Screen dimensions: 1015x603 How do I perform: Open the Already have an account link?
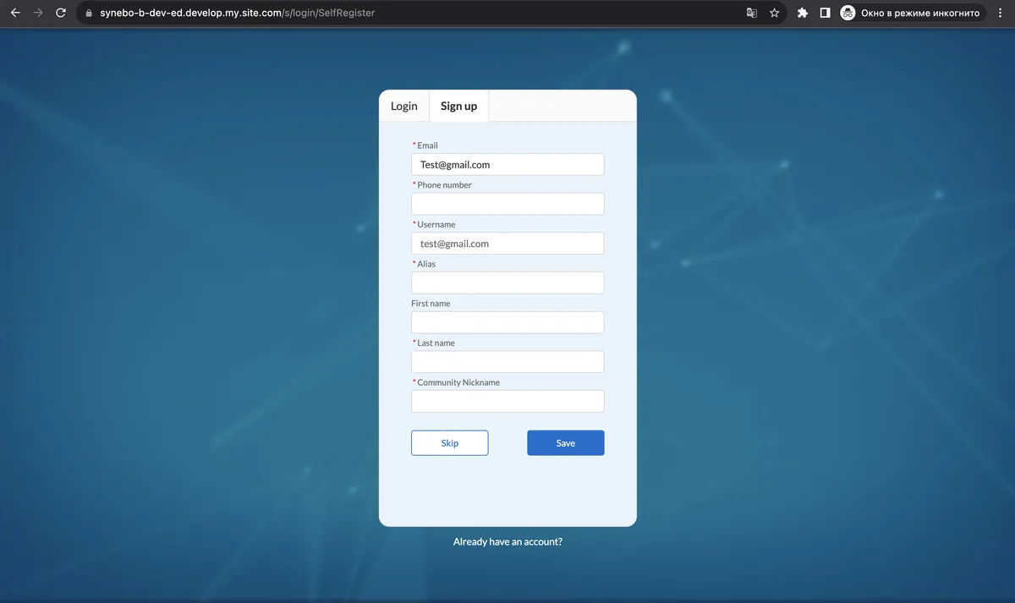(507, 541)
